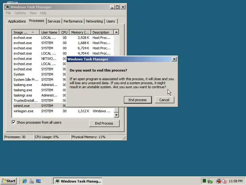Uncheck Show processes from all users
Image resolution: width=246 pixels, height=185 pixels.
[14, 122]
